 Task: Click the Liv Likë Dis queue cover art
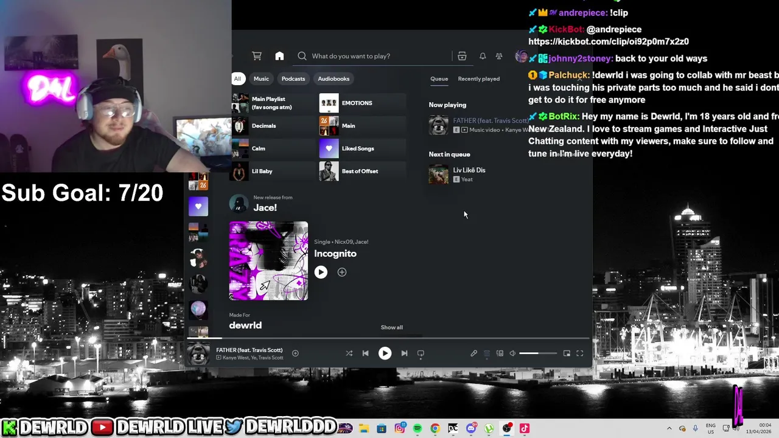438,174
